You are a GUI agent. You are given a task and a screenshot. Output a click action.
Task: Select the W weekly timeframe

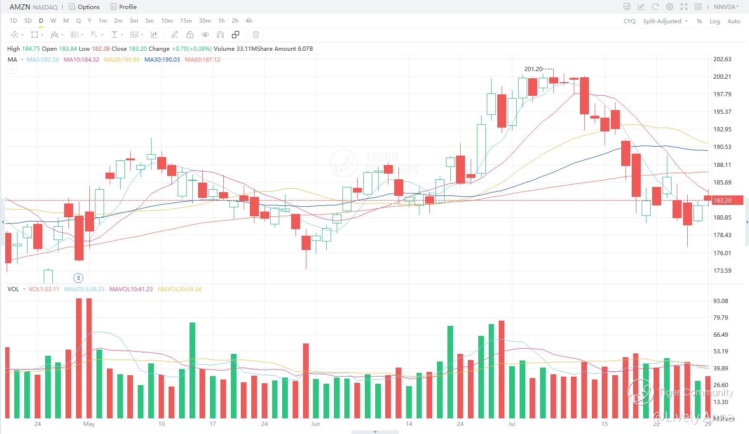(x=53, y=21)
